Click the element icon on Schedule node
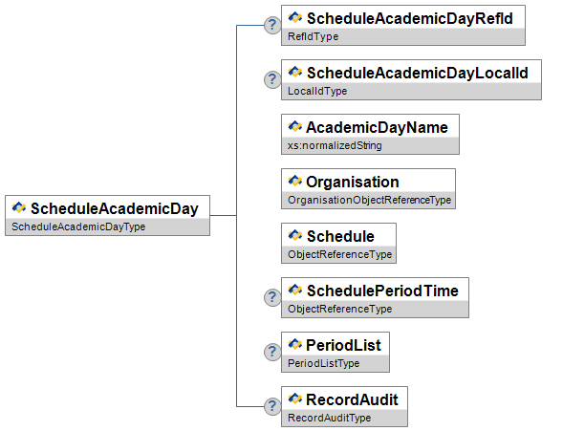Image resolution: width=563 pixels, height=431 pixels. pyautogui.click(x=295, y=235)
